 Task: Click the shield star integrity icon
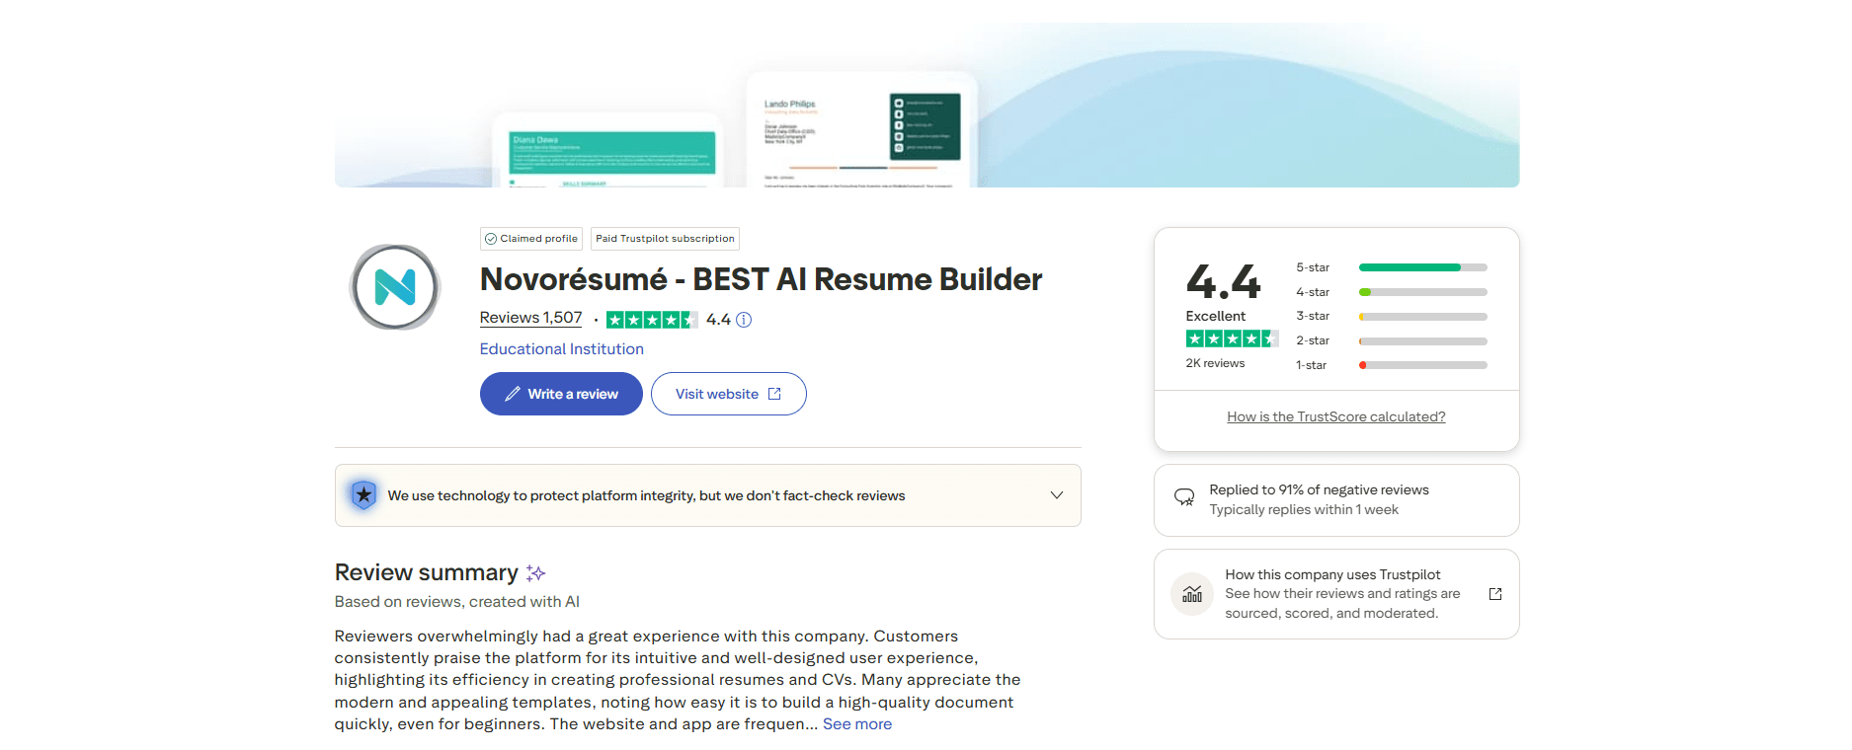coord(363,494)
